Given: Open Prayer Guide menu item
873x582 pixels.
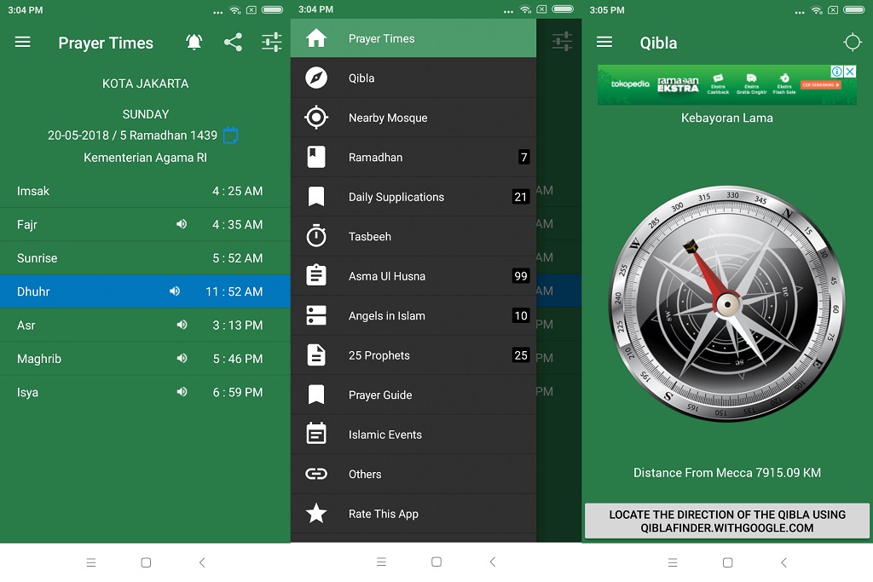Looking at the screenshot, I should click(x=413, y=395).
